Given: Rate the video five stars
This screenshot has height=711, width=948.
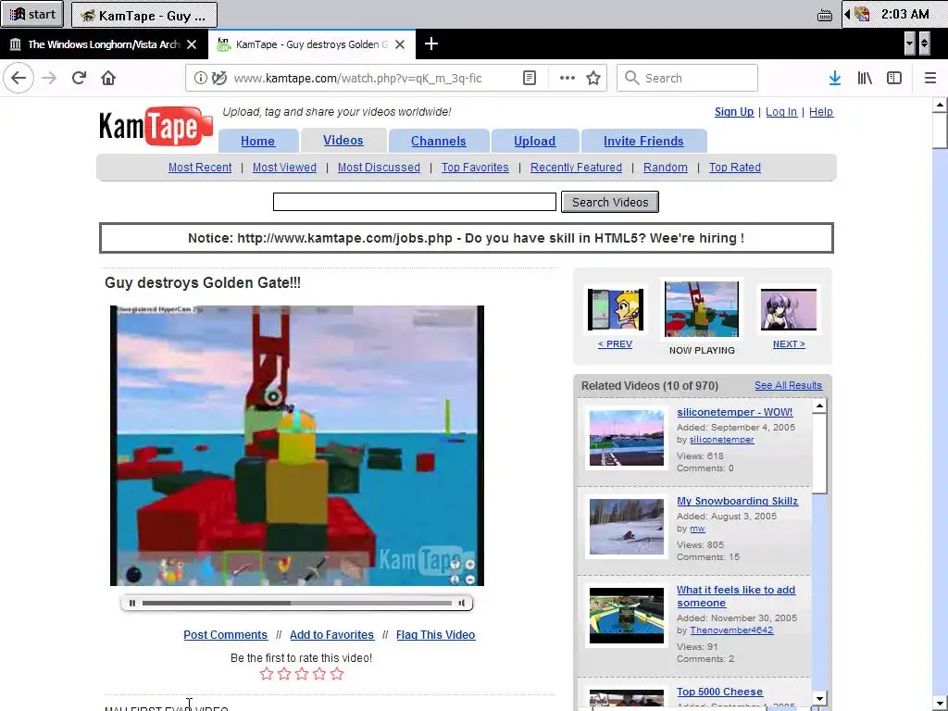Looking at the screenshot, I should pyautogui.click(x=337, y=674).
